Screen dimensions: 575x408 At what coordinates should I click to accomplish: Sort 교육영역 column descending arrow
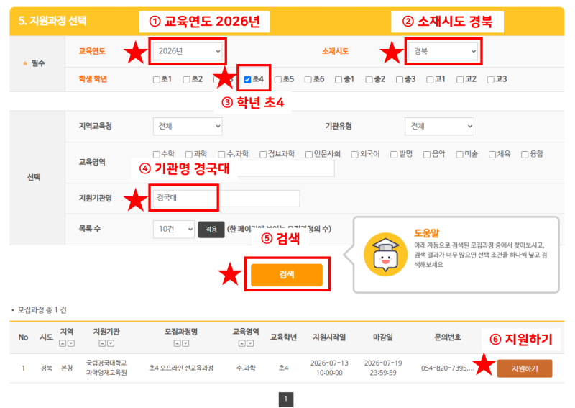pyautogui.click(x=250, y=343)
